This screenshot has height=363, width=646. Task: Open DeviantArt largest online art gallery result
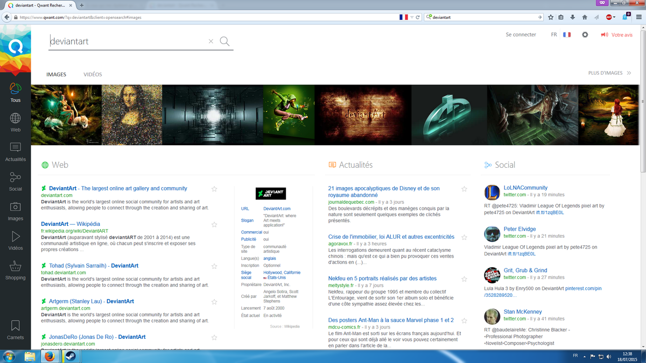tap(118, 188)
